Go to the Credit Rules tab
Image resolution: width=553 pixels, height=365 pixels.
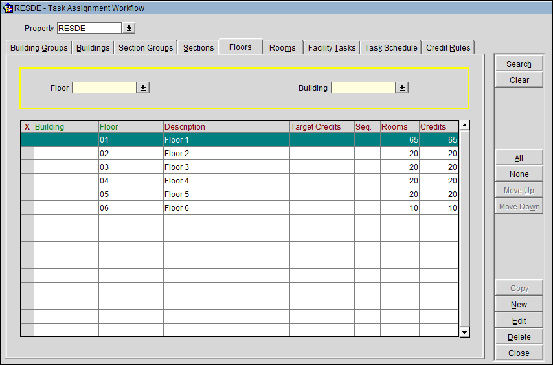pyautogui.click(x=448, y=48)
